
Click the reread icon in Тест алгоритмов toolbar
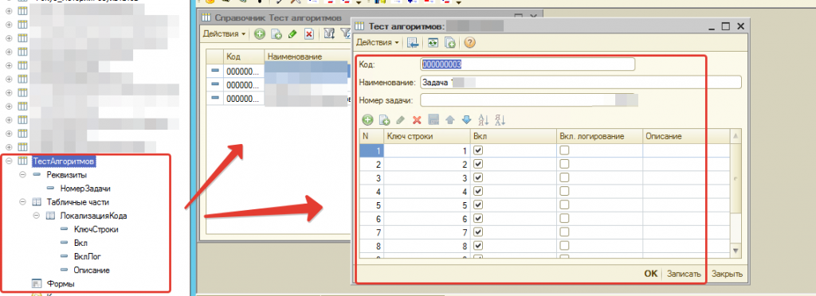(433, 43)
